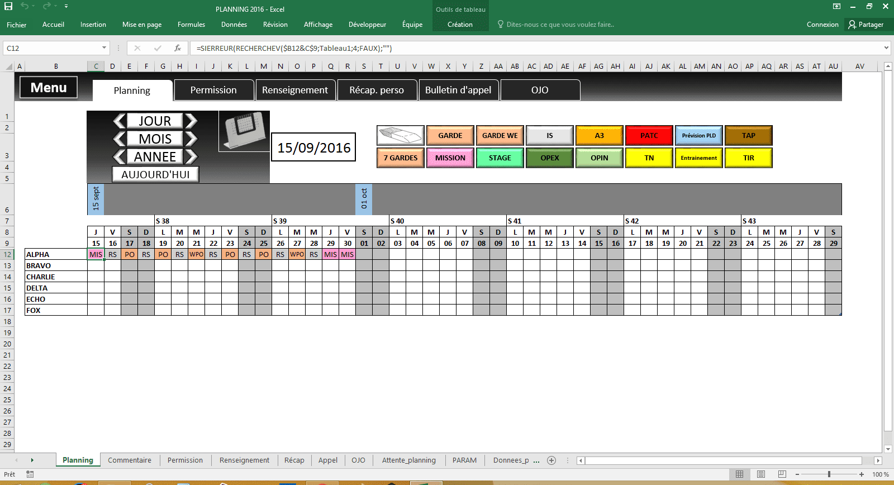Click the Save icon in title bar
The image size is (894, 485).
8,6
